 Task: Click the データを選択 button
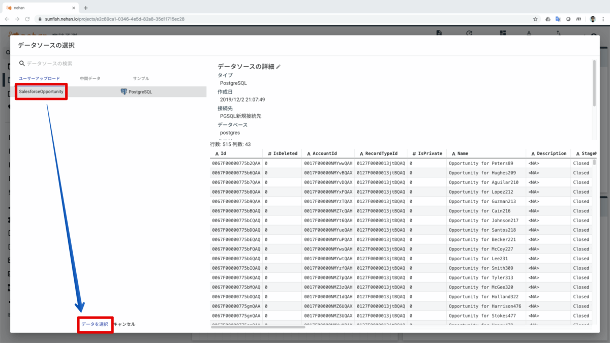pyautogui.click(x=95, y=324)
